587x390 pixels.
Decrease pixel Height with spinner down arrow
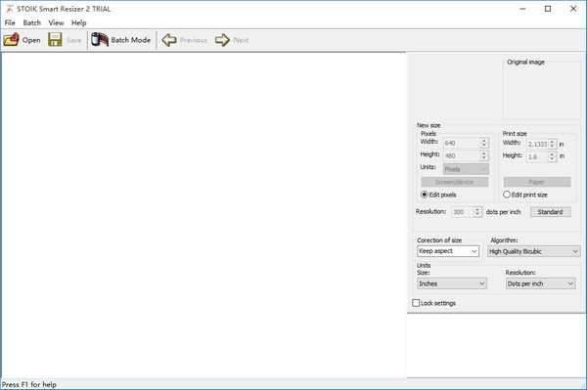click(x=484, y=158)
